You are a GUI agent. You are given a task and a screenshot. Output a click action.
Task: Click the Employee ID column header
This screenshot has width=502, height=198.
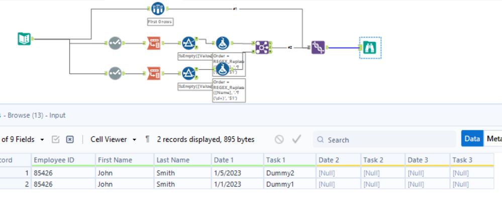point(63,160)
